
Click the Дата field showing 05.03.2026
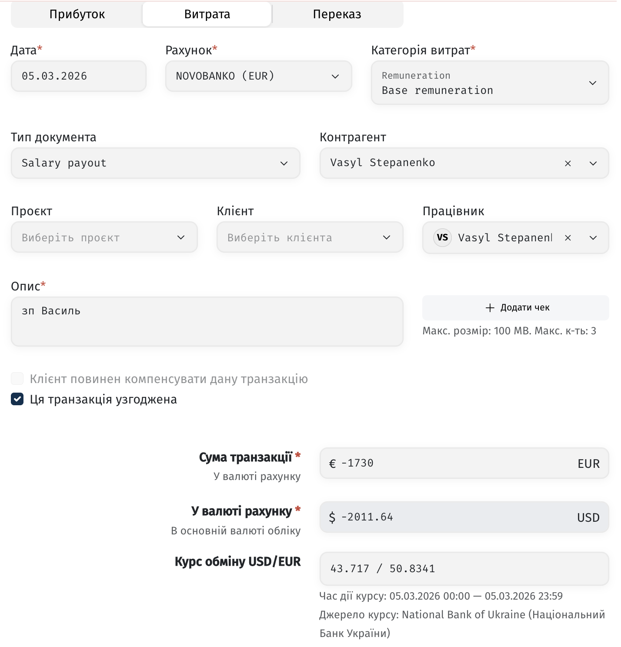click(x=79, y=76)
